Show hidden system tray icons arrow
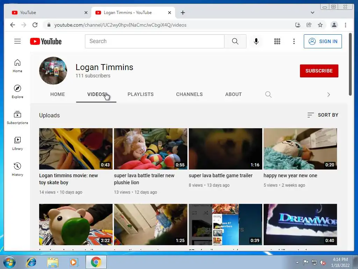 point(297,262)
